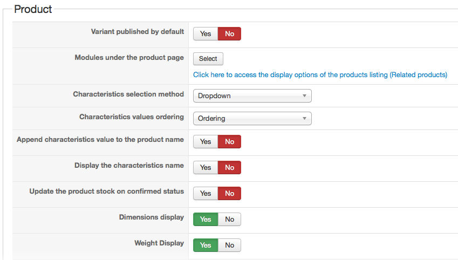Image resolution: width=458 pixels, height=260 pixels.
Task: Click No for Variant published by default
Action: (229, 34)
